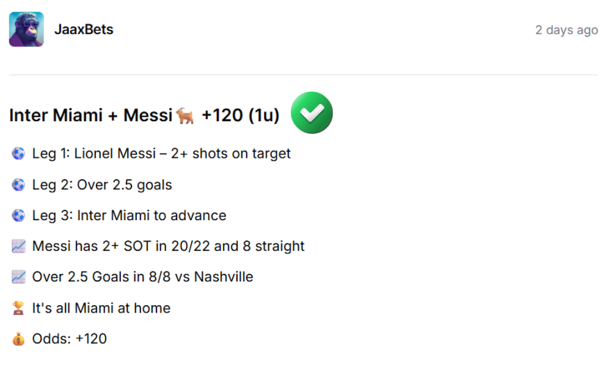Click the chart icon beside Messi SOT stat

18,247
